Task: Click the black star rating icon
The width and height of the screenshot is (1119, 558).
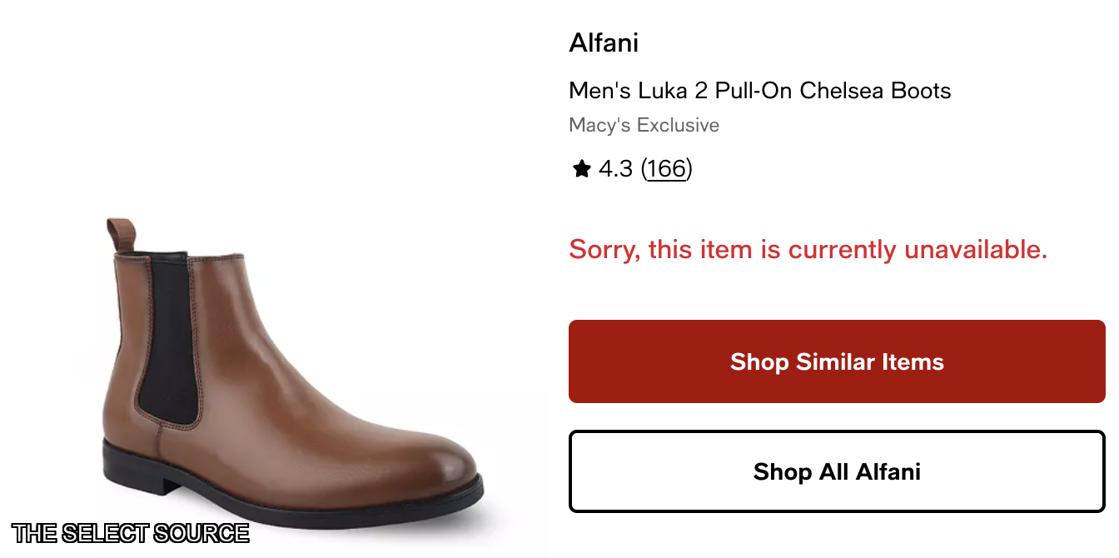Action: (581, 170)
